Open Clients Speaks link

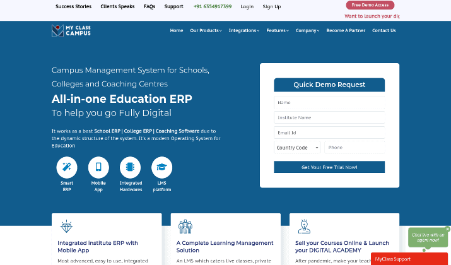[x=117, y=6]
